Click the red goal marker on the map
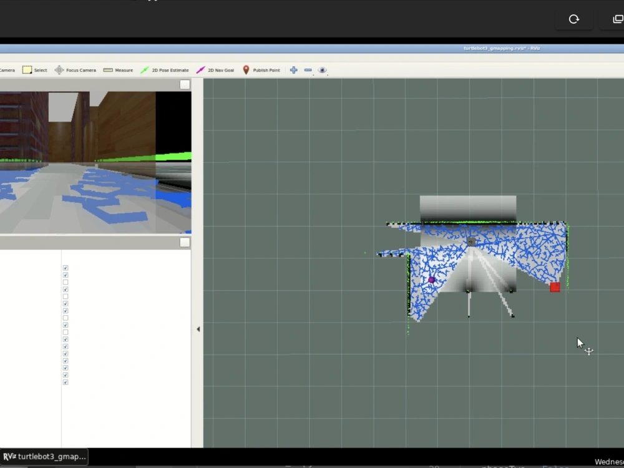This screenshot has height=468, width=624. (x=555, y=287)
